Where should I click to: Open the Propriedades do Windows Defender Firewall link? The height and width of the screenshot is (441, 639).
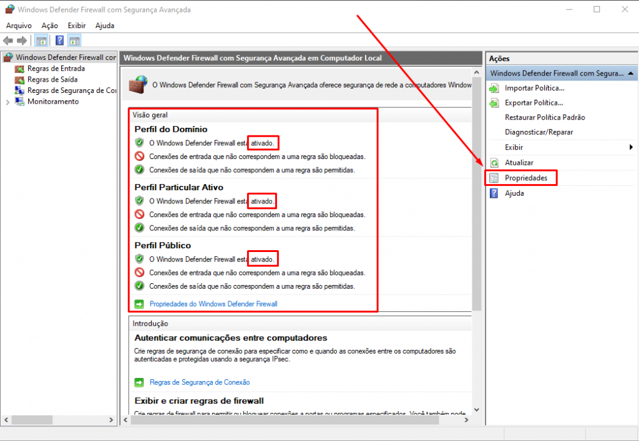213,304
